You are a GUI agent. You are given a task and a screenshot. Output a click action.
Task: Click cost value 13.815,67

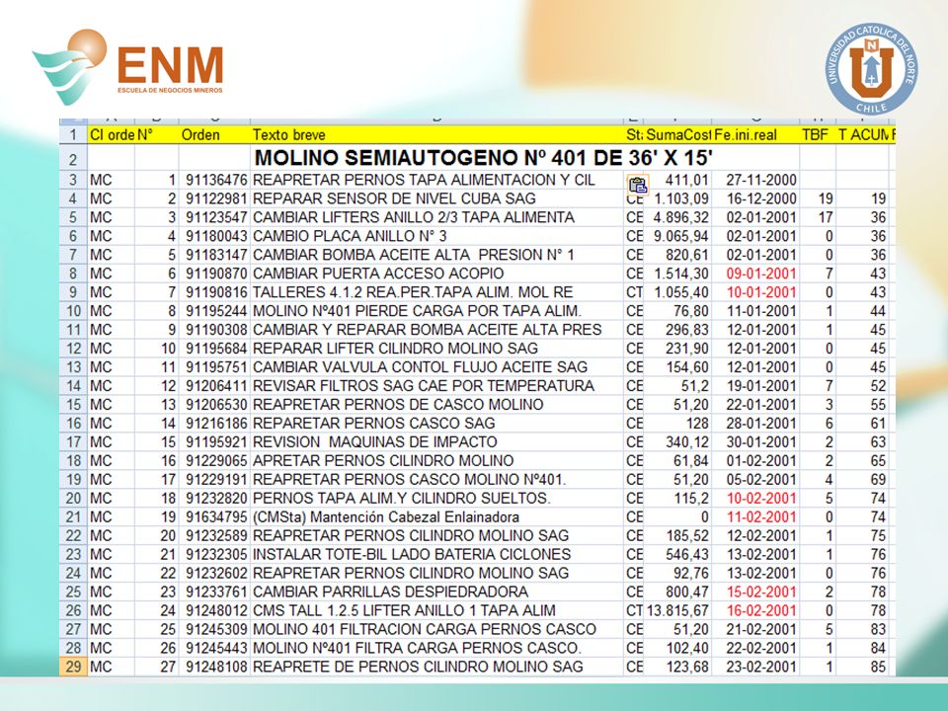point(677,610)
